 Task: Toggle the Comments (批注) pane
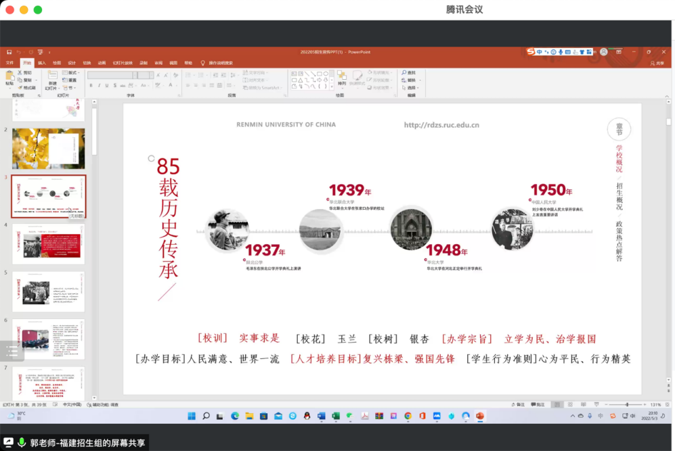pos(538,404)
